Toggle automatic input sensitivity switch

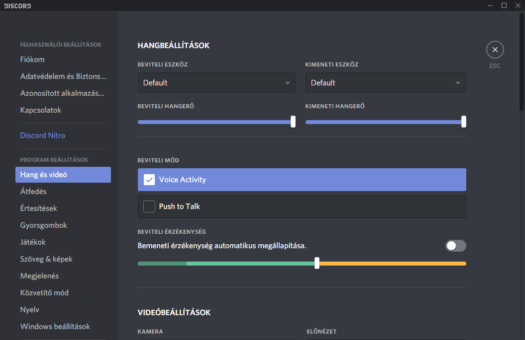pos(456,246)
